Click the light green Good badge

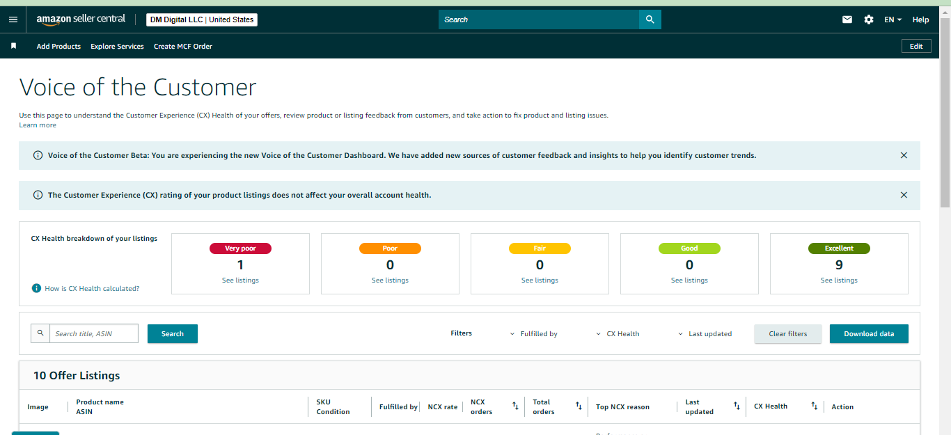tap(689, 248)
